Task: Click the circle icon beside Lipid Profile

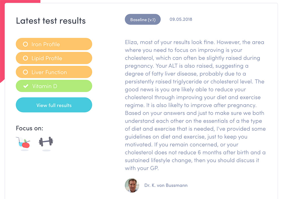Action: point(26,58)
